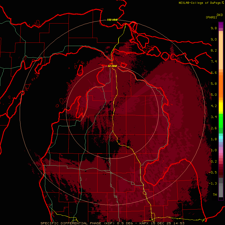Select the -0.5 legend value

pyautogui.click(x=213, y=172)
